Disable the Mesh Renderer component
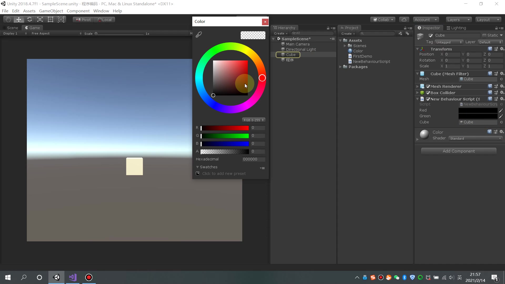Viewport: 505px width, 284px height. click(428, 86)
